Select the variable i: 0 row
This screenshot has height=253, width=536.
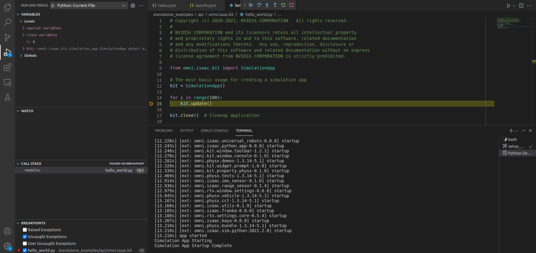81,42
